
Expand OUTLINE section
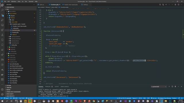9,86
